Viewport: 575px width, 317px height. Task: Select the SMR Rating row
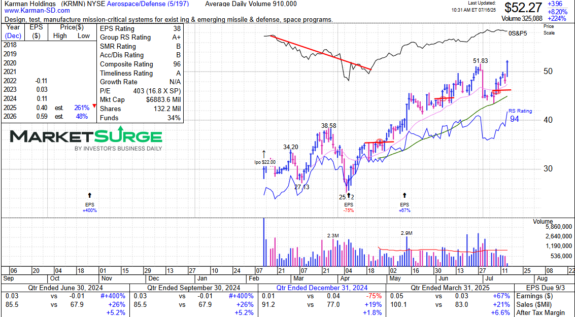(x=141, y=47)
